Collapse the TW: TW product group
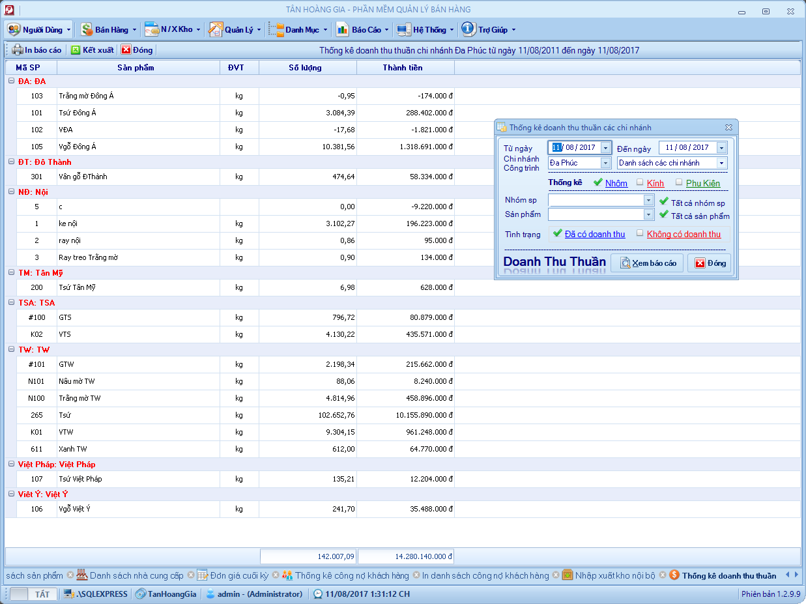The width and height of the screenshot is (806, 604). click(x=11, y=350)
